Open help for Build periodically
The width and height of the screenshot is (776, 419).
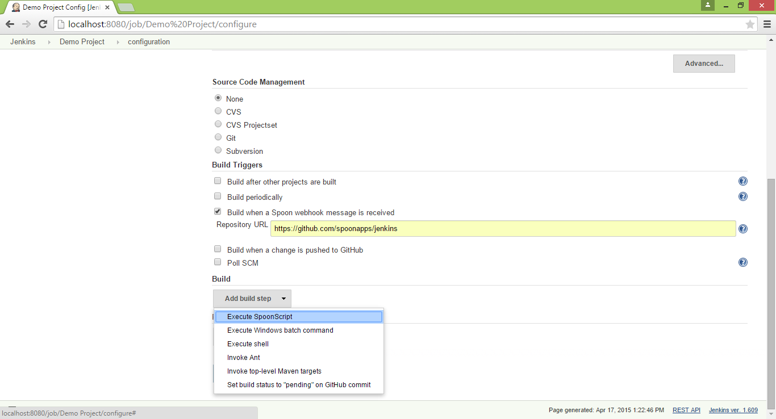742,196
